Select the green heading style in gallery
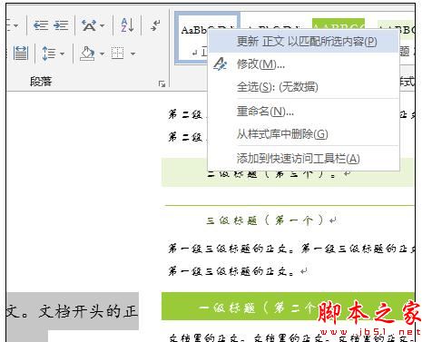Screen dimensions: 432x342 tap(339, 24)
